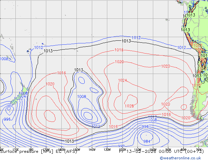Select the 984 low pressure label
This screenshot has height=161, width=208.
pos(147,142)
